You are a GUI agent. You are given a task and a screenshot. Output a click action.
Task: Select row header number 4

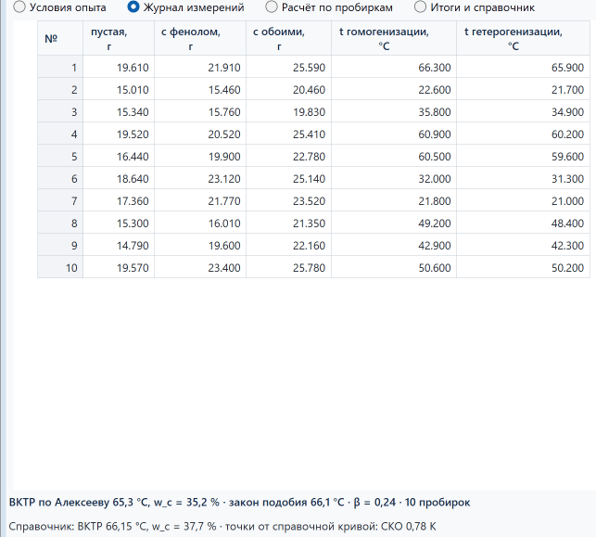(x=60, y=134)
